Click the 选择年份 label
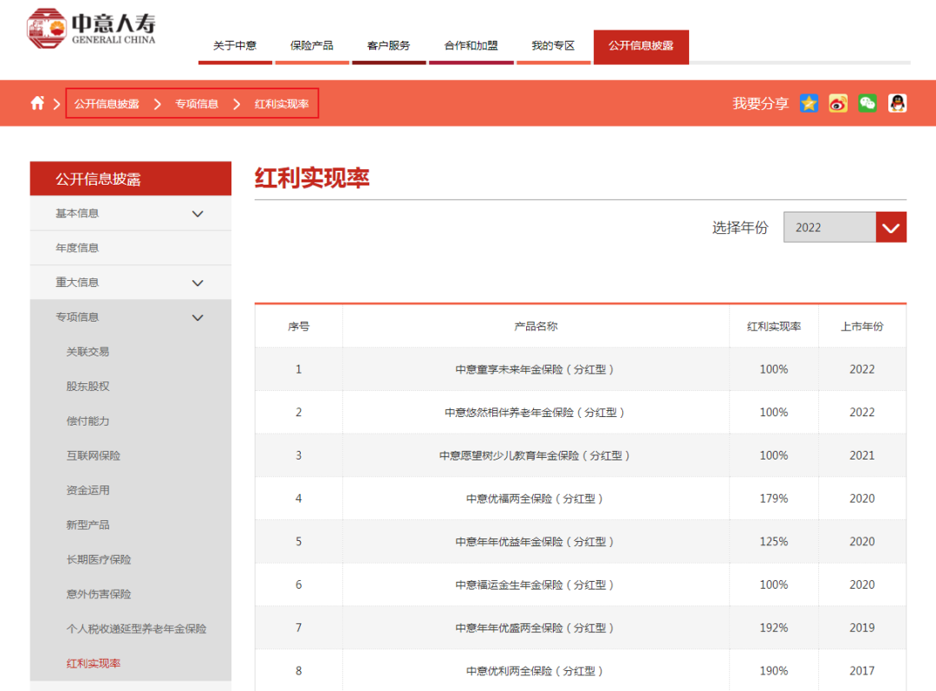The width and height of the screenshot is (936, 691). point(740,227)
